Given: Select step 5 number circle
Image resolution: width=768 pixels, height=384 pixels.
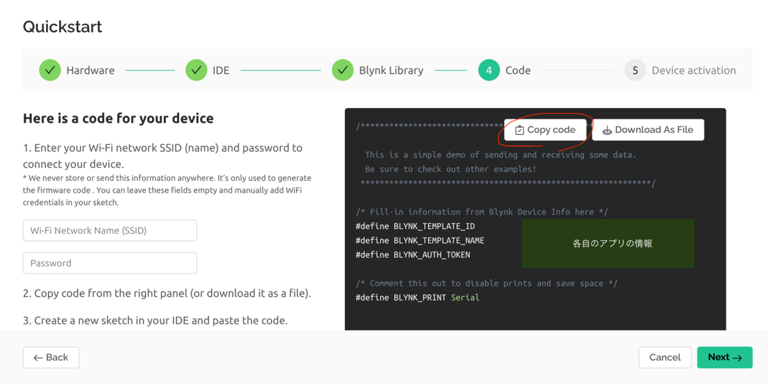Looking at the screenshot, I should point(636,70).
